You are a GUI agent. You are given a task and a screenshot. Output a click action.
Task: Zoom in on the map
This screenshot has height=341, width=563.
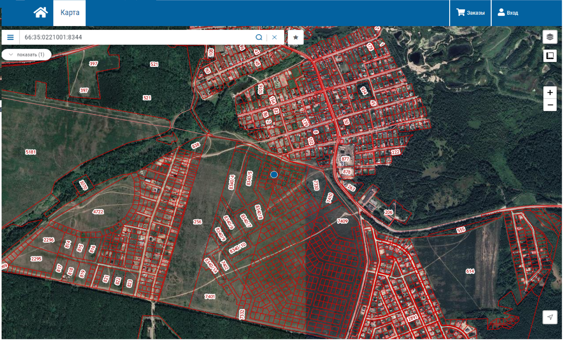(550, 92)
